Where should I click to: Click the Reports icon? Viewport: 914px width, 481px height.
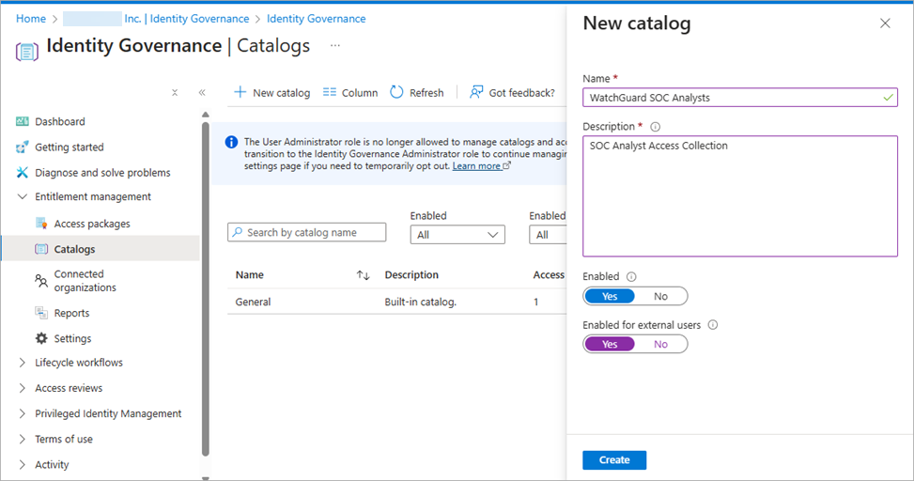pos(41,313)
